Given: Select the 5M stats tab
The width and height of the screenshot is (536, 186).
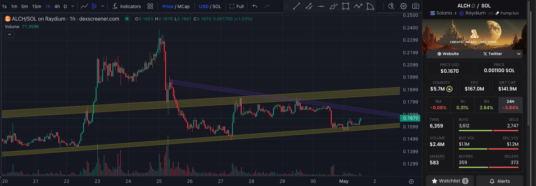Looking at the screenshot, I should pyautogui.click(x=438, y=105).
